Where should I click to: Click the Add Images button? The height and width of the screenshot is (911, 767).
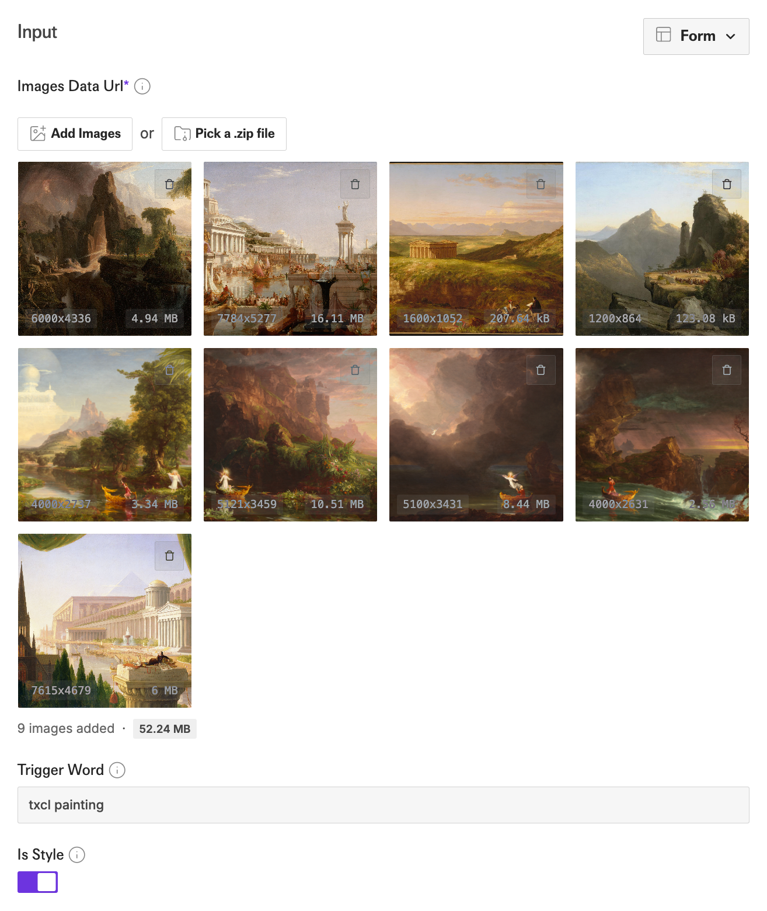[75, 134]
